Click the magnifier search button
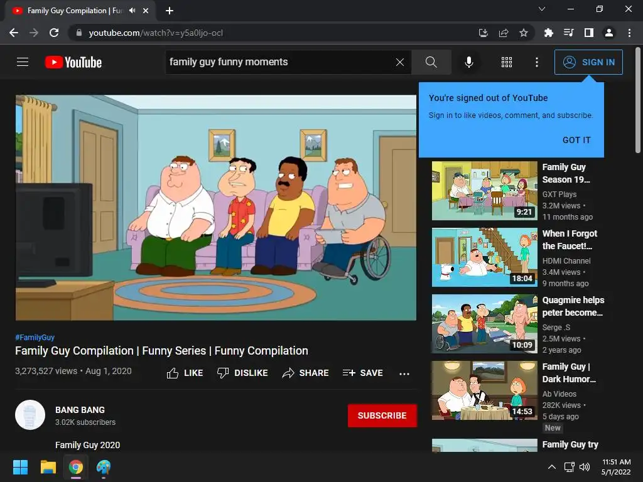Image resolution: width=643 pixels, height=482 pixels. [x=431, y=62]
